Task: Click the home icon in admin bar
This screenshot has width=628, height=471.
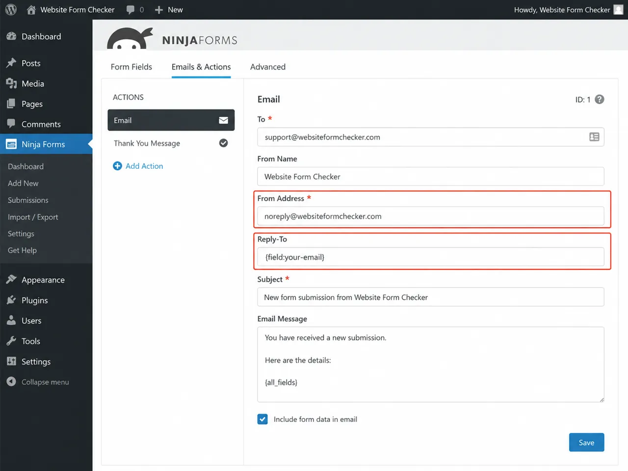Action: pyautogui.click(x=31, y=10)
